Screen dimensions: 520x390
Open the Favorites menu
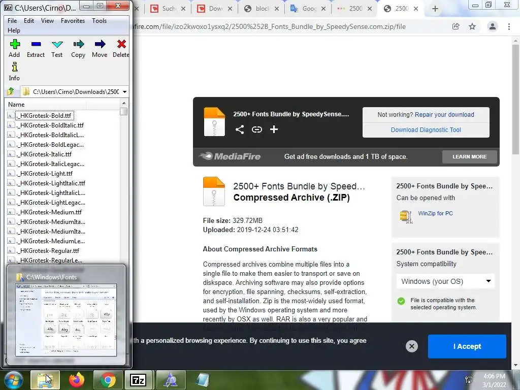[x=73, y=20]
